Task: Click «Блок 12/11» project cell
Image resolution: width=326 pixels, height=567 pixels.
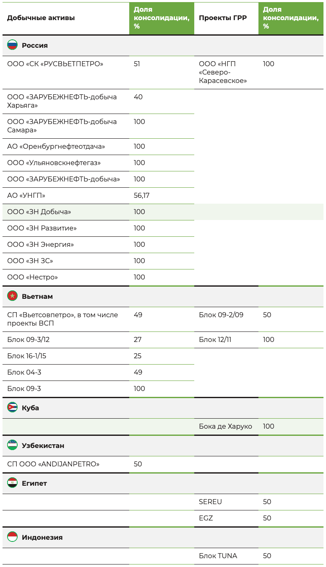Action: [x=215, y=340]
